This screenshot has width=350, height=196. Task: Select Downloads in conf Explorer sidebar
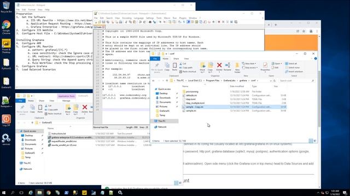point(165,98)
